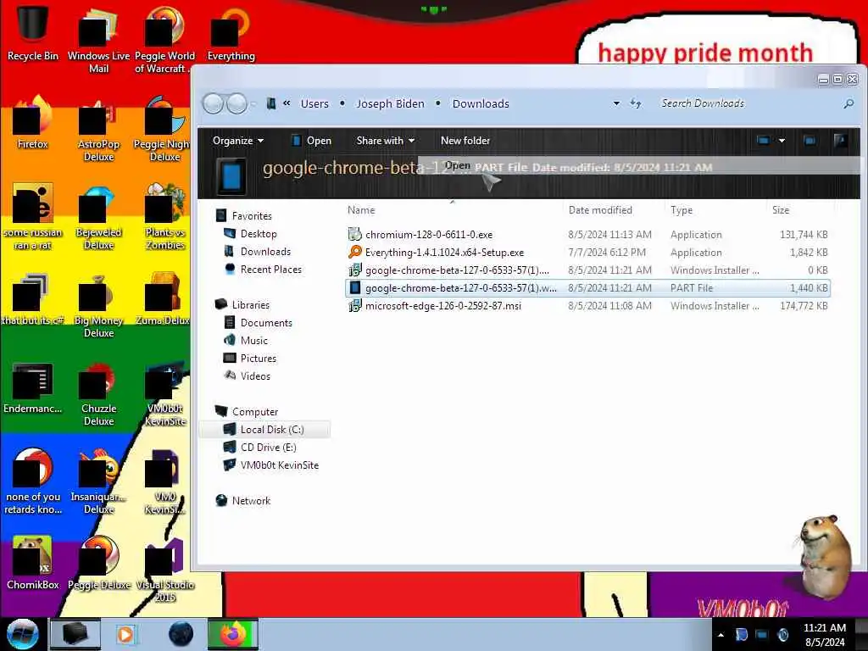
Task: Select the Firefox desktop icon
Action: point(33,122)
